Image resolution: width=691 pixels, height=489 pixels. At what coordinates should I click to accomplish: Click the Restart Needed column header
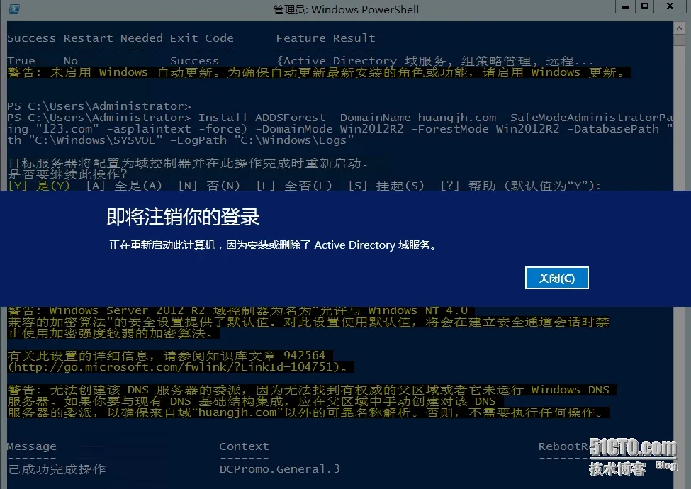tap(113, 38)
